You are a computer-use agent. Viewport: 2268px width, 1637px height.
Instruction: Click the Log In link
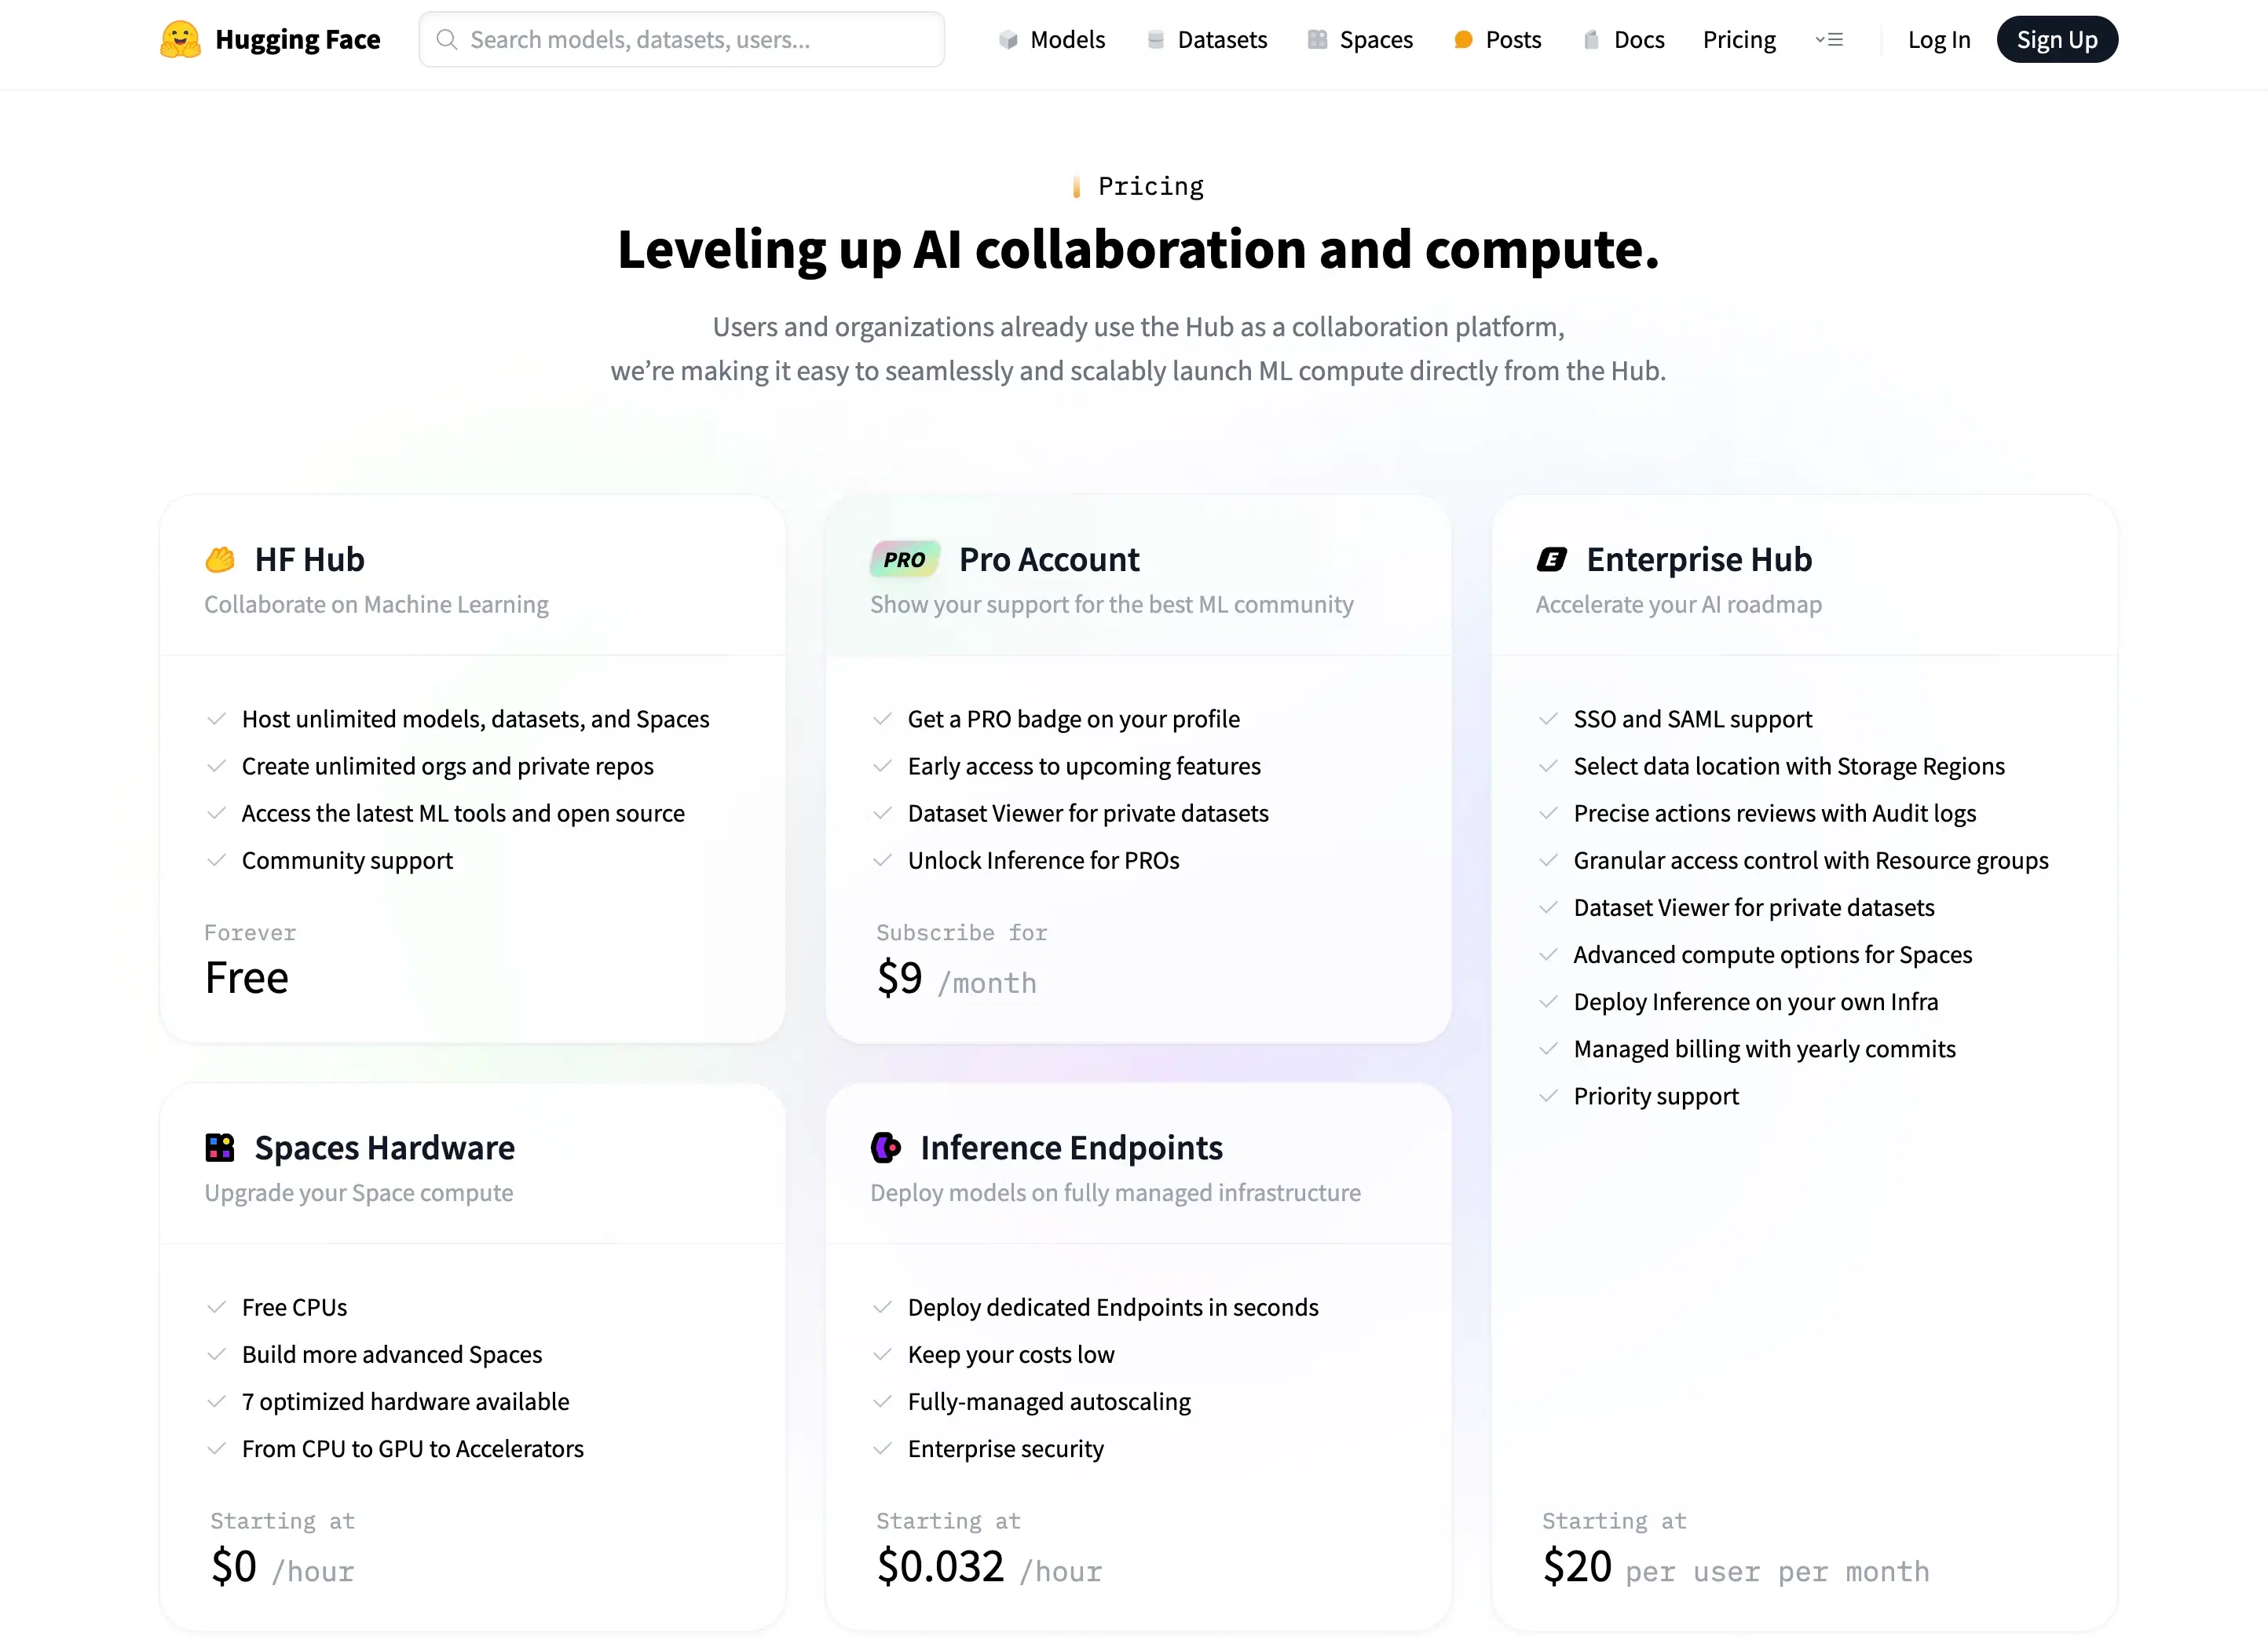[1938, 40]
